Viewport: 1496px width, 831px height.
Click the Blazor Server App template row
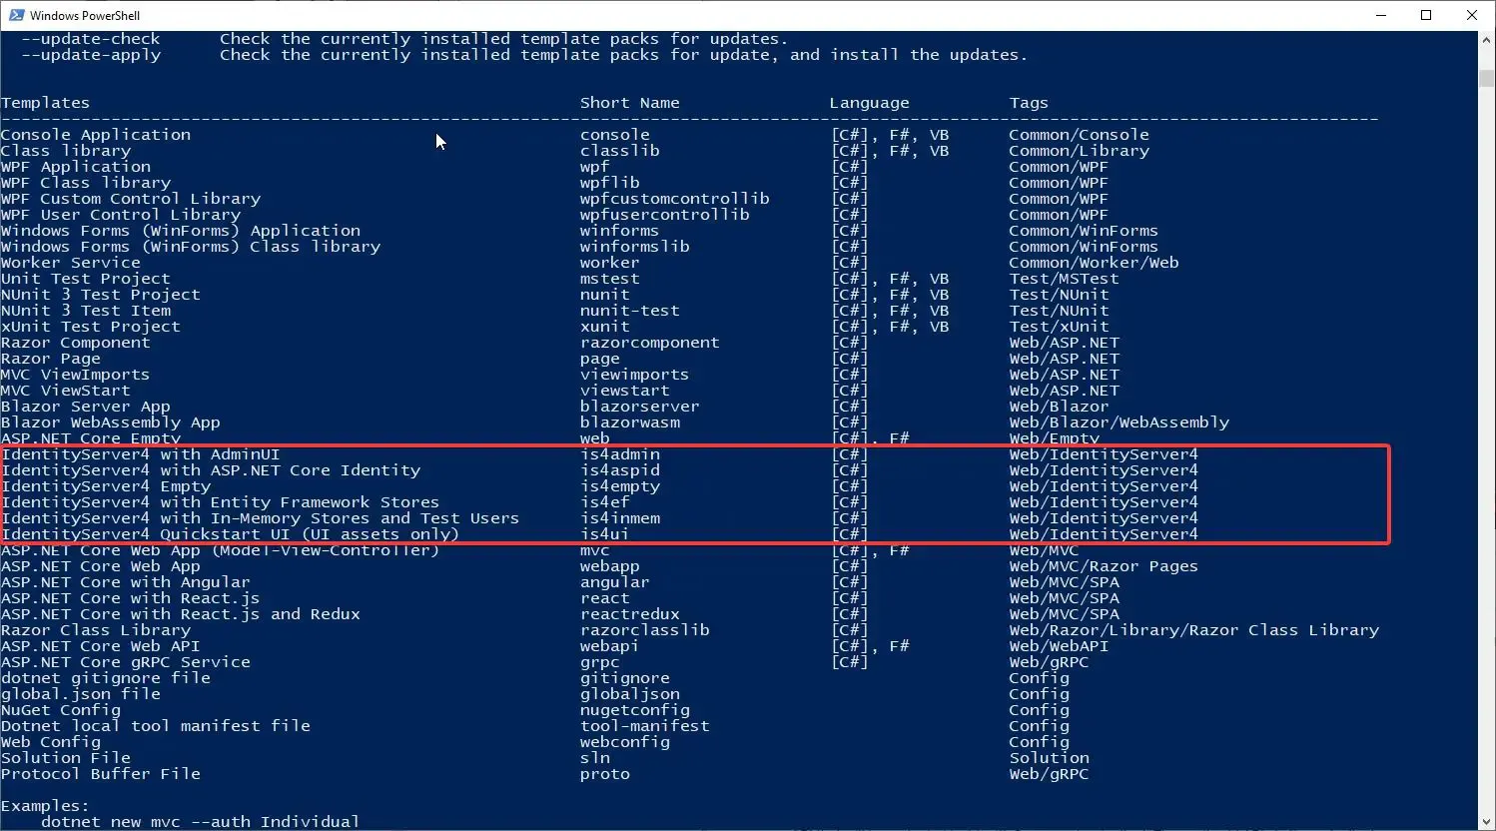85,407
